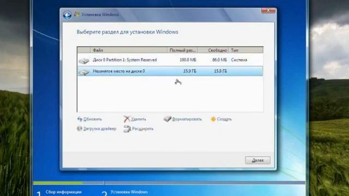Viewport: 349px width, 196px height.
Task: Click the drive icon for Disk 0 Partition 1
Action: (84, 60)
